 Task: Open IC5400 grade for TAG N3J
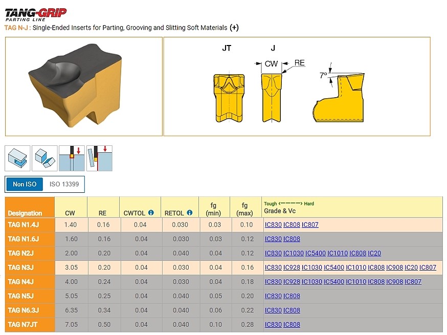coord(334,267)
